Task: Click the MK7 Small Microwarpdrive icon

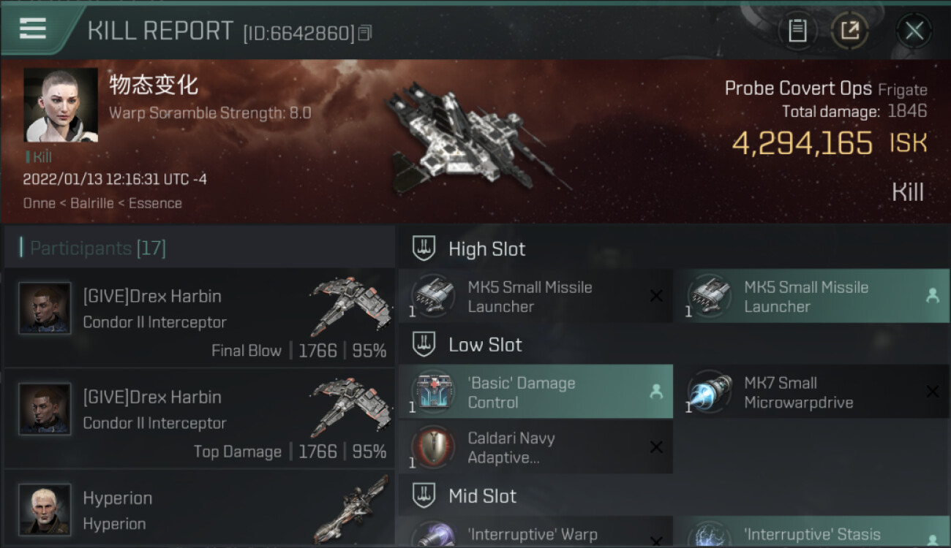Action: click(710, 392)
